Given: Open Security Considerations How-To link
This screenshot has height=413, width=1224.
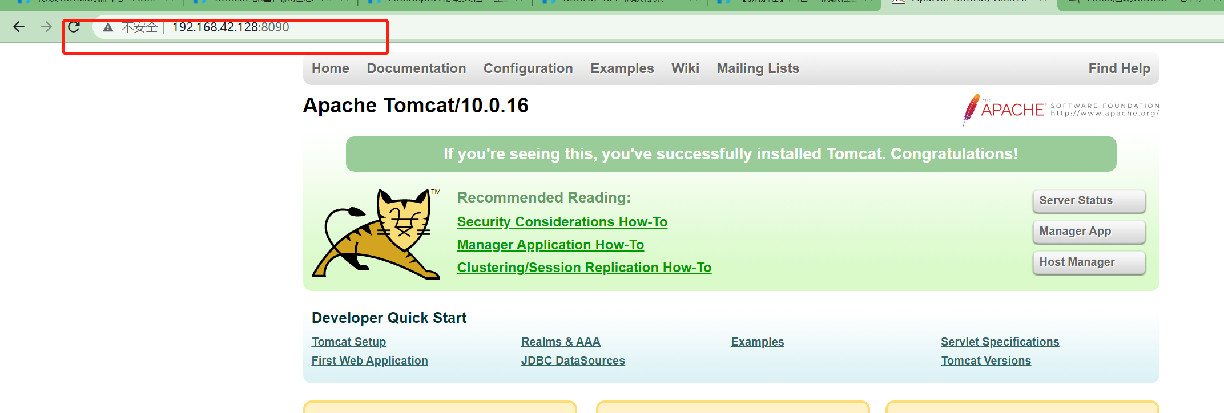Looking at the screenshot, I should click(562, 222).
